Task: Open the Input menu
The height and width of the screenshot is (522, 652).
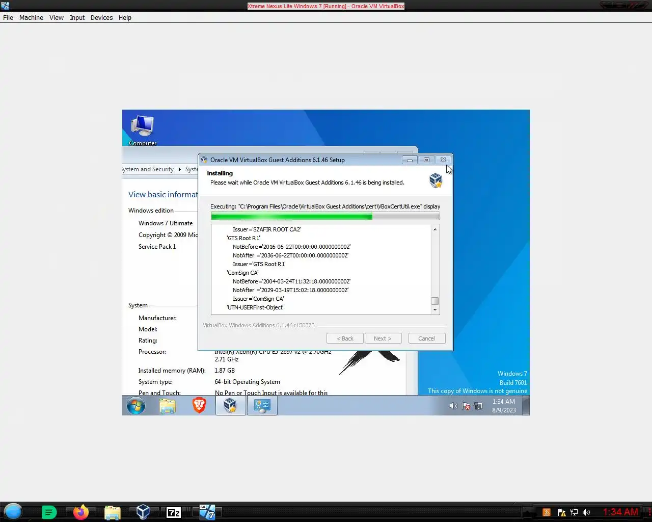Action: 77,17
